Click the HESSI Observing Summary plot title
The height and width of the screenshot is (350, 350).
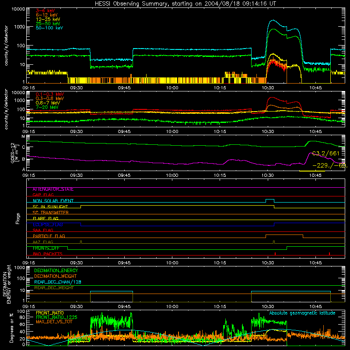[185, 4]
